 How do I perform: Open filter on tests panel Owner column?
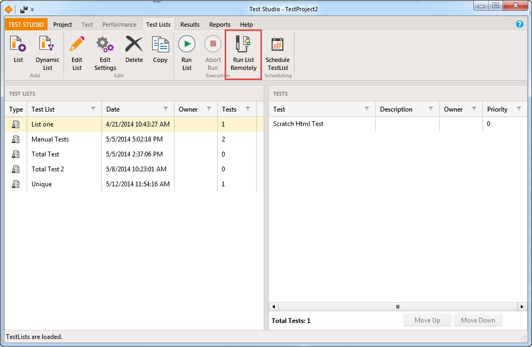pyautogui.click(x=474, y=109)
